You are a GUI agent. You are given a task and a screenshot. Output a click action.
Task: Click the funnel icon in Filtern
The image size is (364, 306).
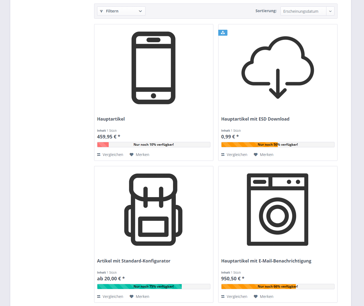pos(101,11)
